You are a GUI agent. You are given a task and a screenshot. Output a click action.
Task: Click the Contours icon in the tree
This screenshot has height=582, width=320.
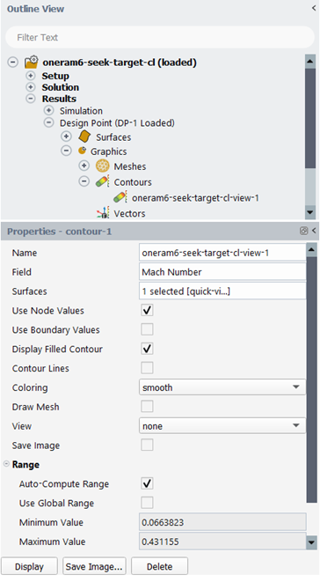102,181
